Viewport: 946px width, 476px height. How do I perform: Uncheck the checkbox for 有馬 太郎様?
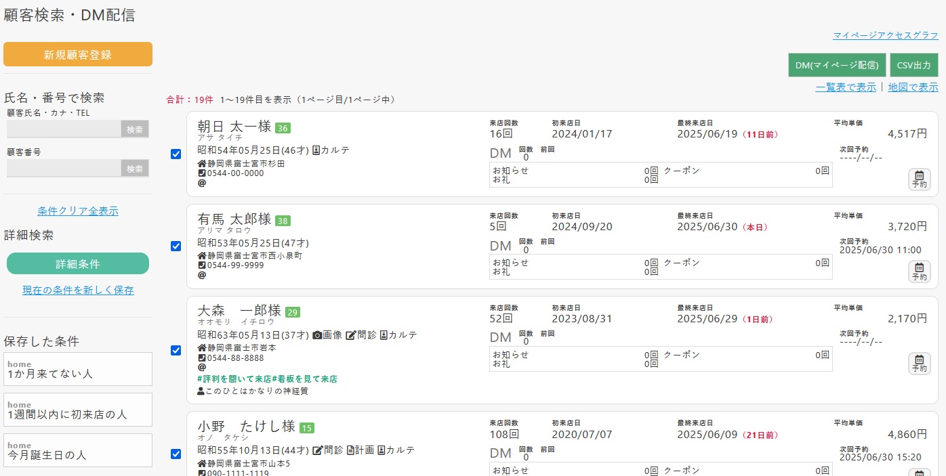click(x=176, y=246)
